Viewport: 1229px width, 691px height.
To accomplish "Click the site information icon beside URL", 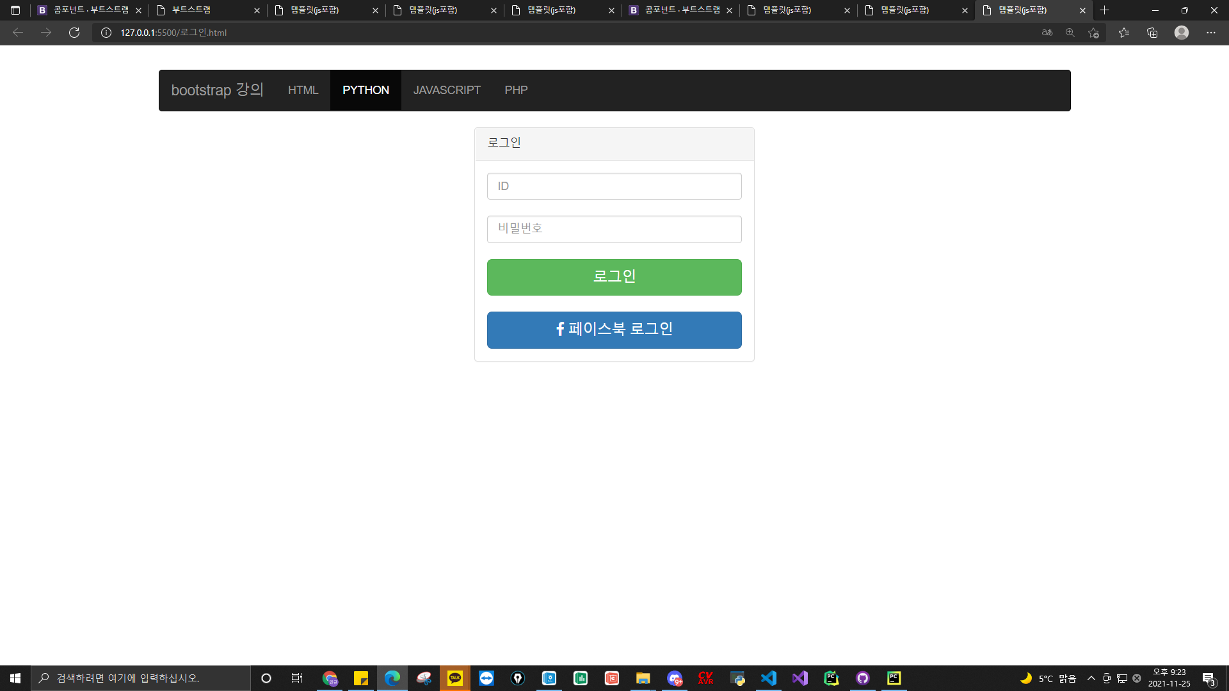I will pos(106,33).
